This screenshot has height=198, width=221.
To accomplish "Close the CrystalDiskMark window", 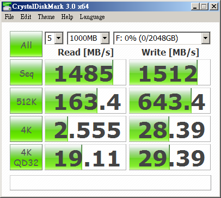I will [x=214, y=7].
